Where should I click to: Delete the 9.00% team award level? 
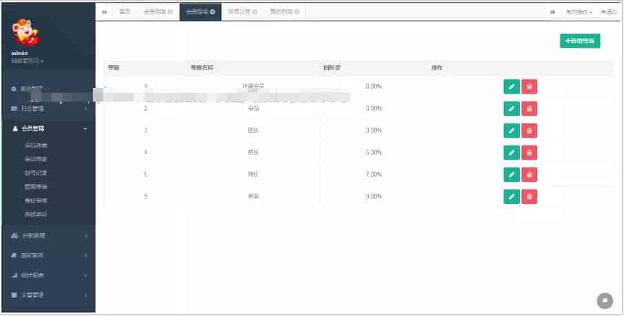click(529, 196)
